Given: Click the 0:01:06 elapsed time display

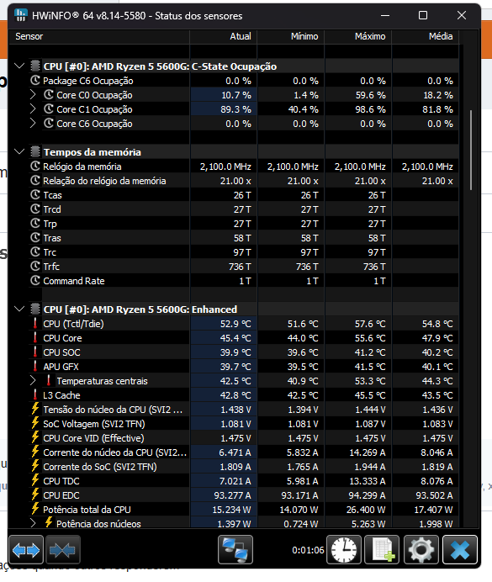Looking at the screenshot, I should [x=308, y=550].
